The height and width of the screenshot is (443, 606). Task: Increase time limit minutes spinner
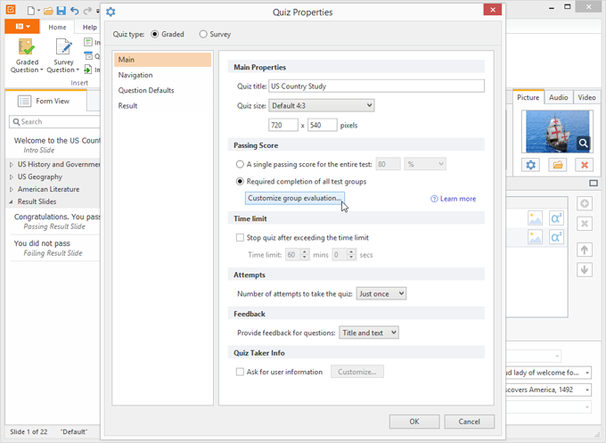[x=305, y=251]
